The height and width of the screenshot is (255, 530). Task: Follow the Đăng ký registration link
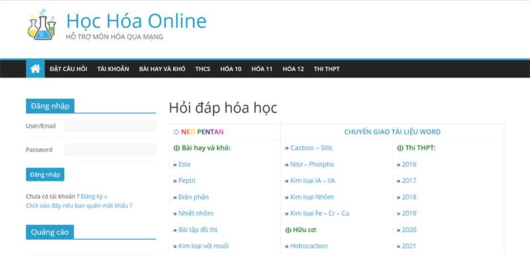click(94, 196)
